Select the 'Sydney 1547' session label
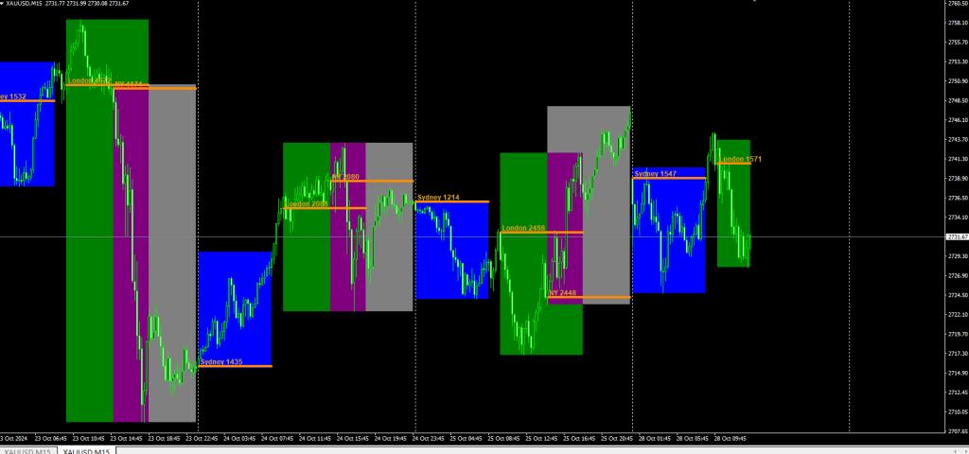This screenshot has height=454, width=969. click(655, 174)
